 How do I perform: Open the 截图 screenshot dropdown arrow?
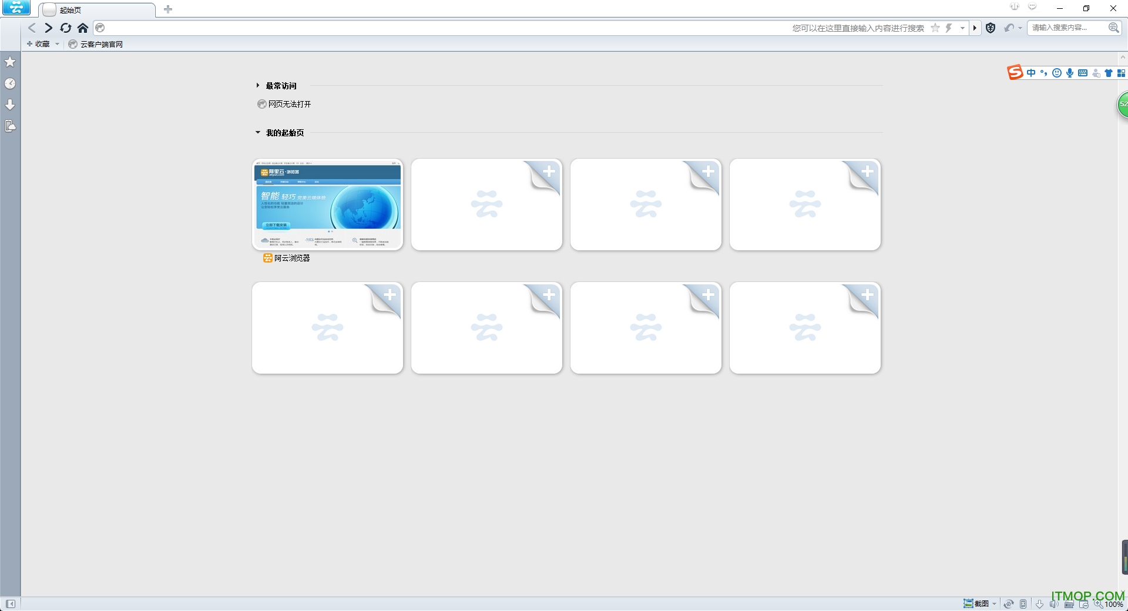994,603
